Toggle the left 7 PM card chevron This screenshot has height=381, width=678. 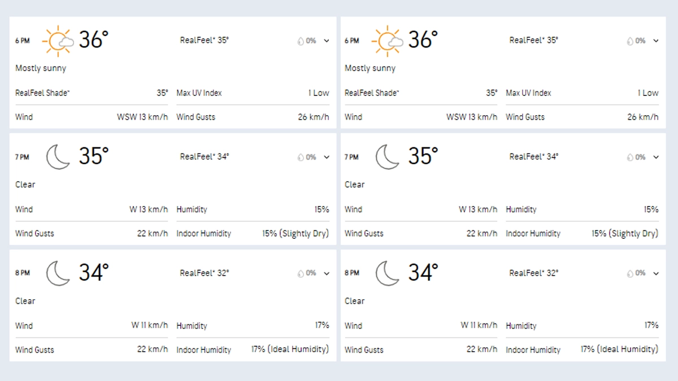327,157
